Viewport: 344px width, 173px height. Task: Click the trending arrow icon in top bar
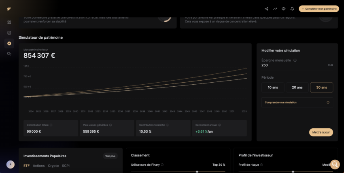coord(275,9)
